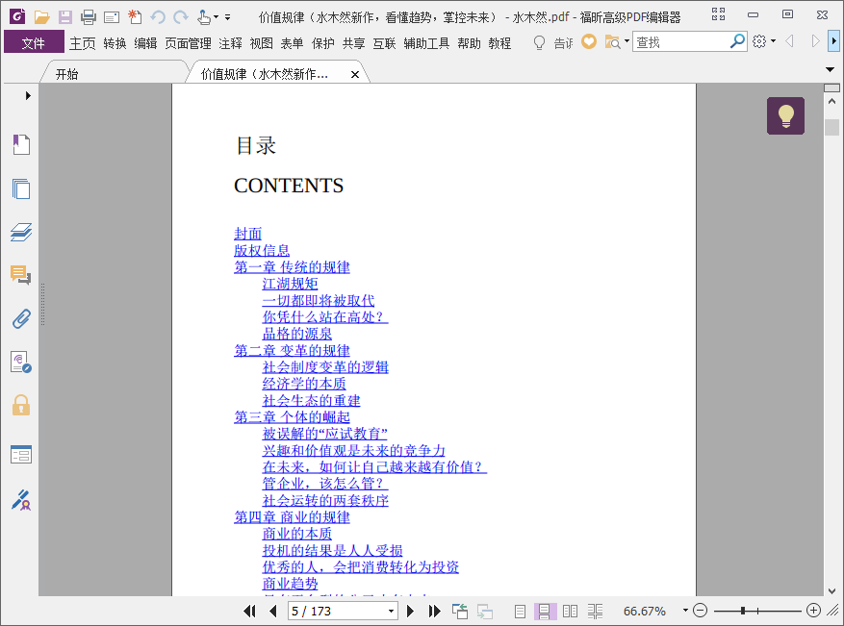Open the attachments paperclip panel
This screenshot has height=626, width=844.
tap(21, 319)
